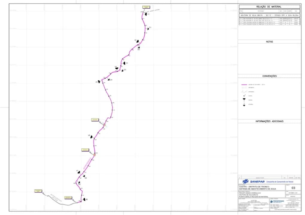Select the downward arrow symbol in Convenções legend
The height and width of the screenshot is (215, 305).
click(x=244, y=105)
